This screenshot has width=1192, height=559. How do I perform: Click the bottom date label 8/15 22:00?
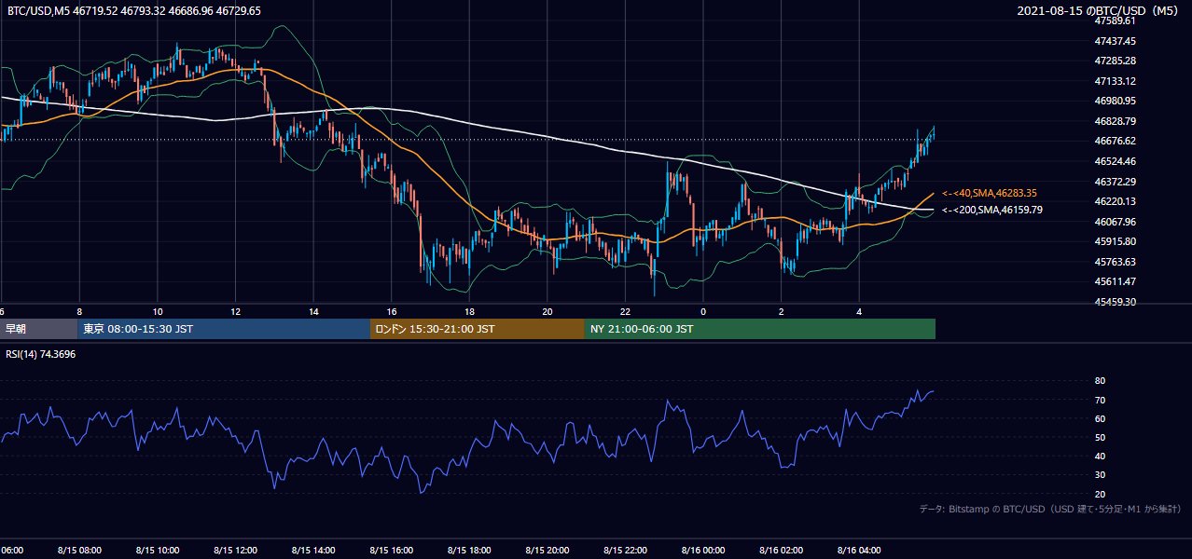tap(625, 551)
